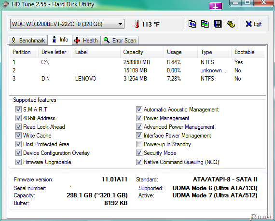Select the LENOVO partition label
Screen dimensions: 275x221
[86, 78]
